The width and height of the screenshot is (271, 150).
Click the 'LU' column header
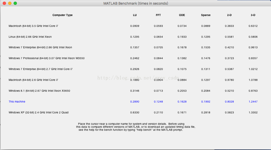135,15
